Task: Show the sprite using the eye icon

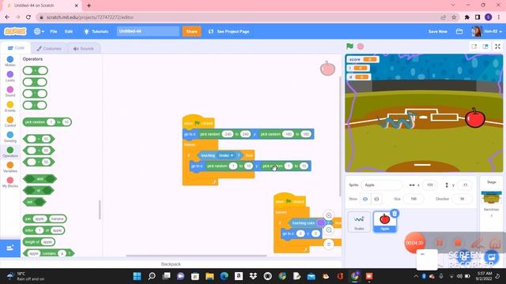Action: point(365,199)
